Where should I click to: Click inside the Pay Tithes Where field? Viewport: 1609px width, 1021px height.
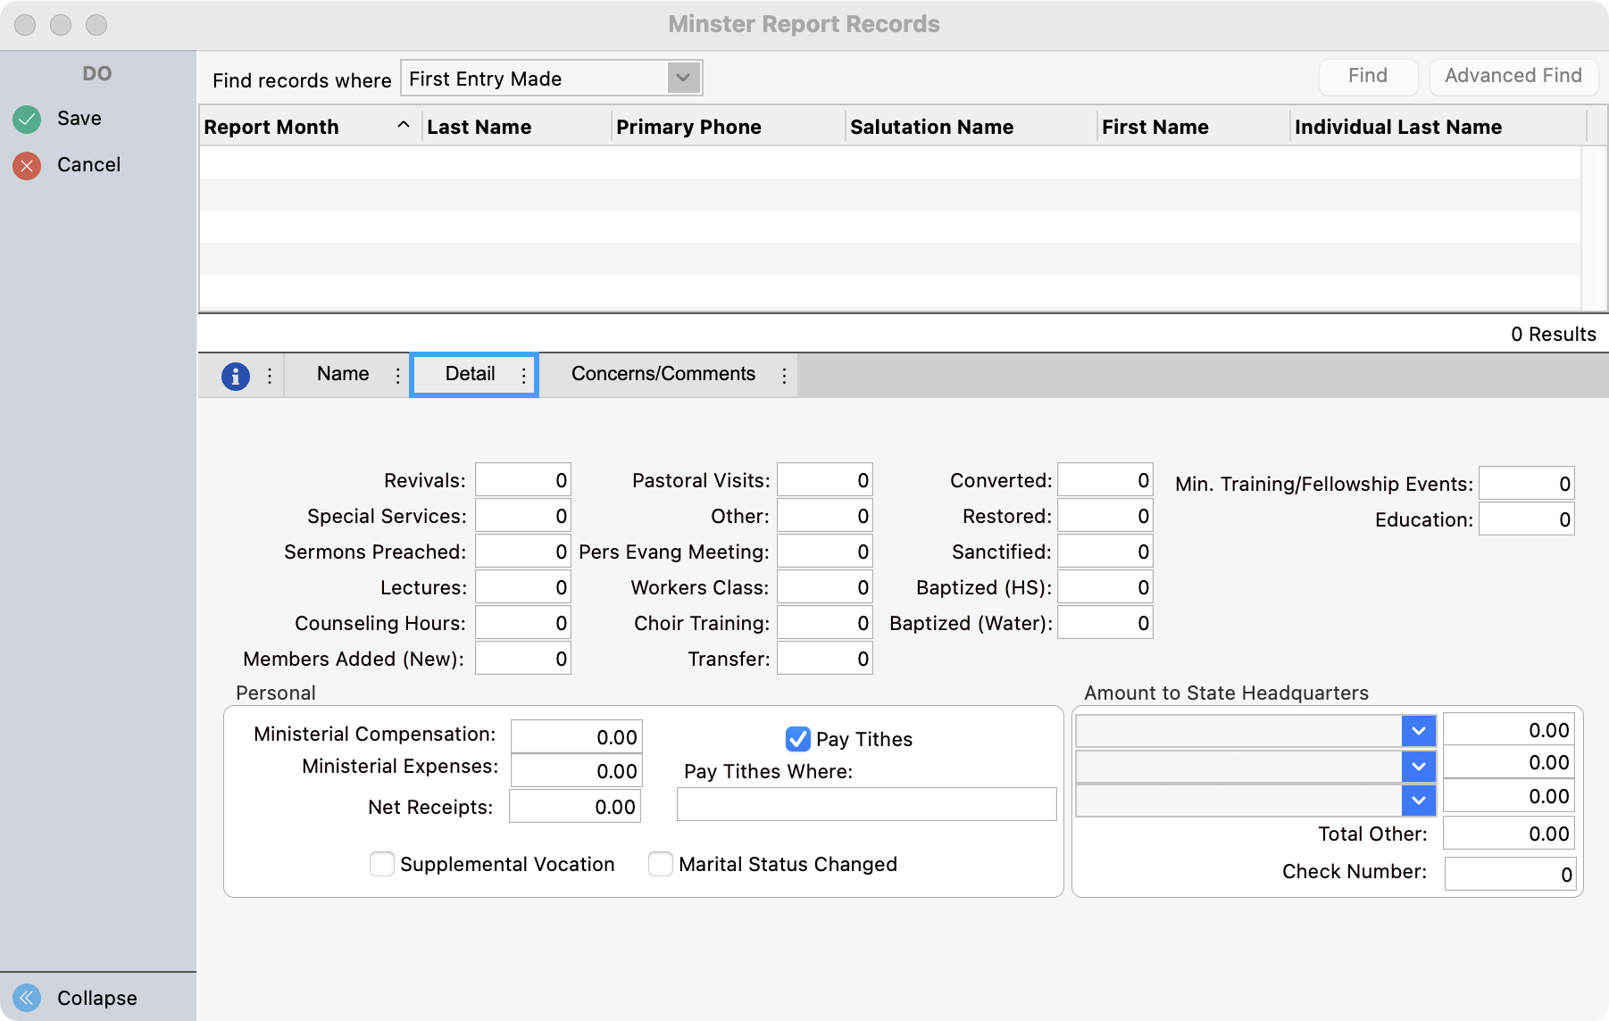865,804
